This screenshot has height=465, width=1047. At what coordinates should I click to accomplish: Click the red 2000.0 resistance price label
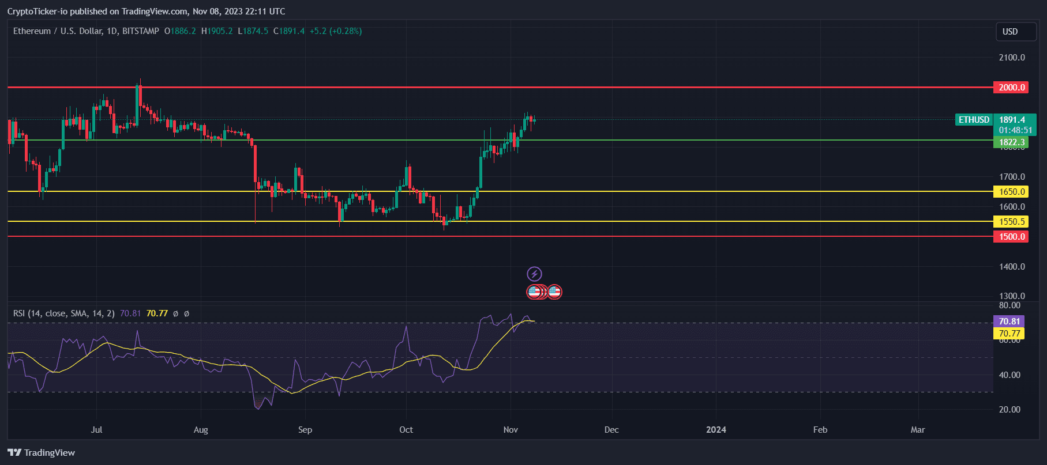1011,88
